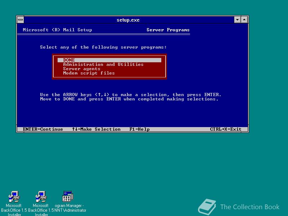
Task: Click the Microsoft (R) Mail Setup heading
Action: [57, 30]
